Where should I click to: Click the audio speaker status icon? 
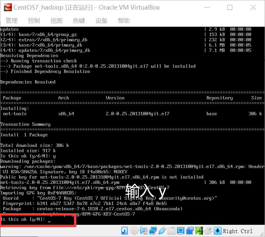[x=144, y=231]
